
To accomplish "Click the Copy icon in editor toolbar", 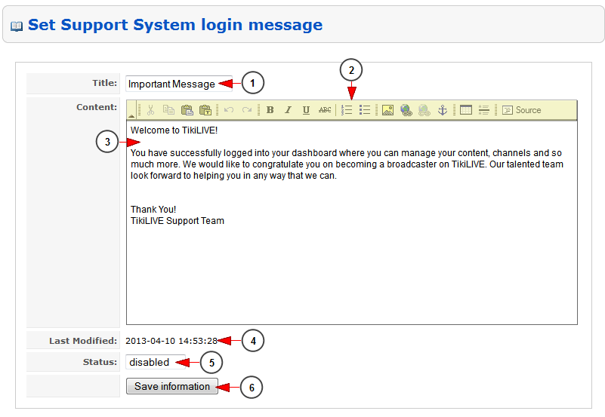I will (168, 110).
